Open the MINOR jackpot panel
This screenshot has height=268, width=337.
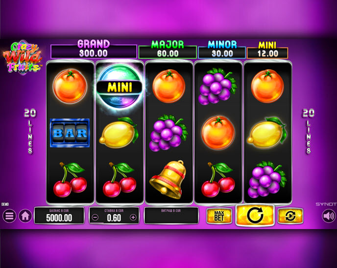[x=222, y=50]
